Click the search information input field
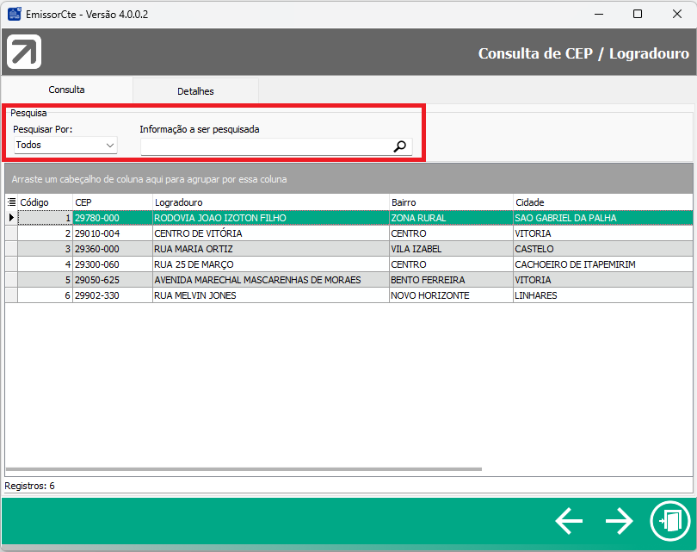Image resolution: width=697 pixels, height=552 pixels. click(265, 146)
